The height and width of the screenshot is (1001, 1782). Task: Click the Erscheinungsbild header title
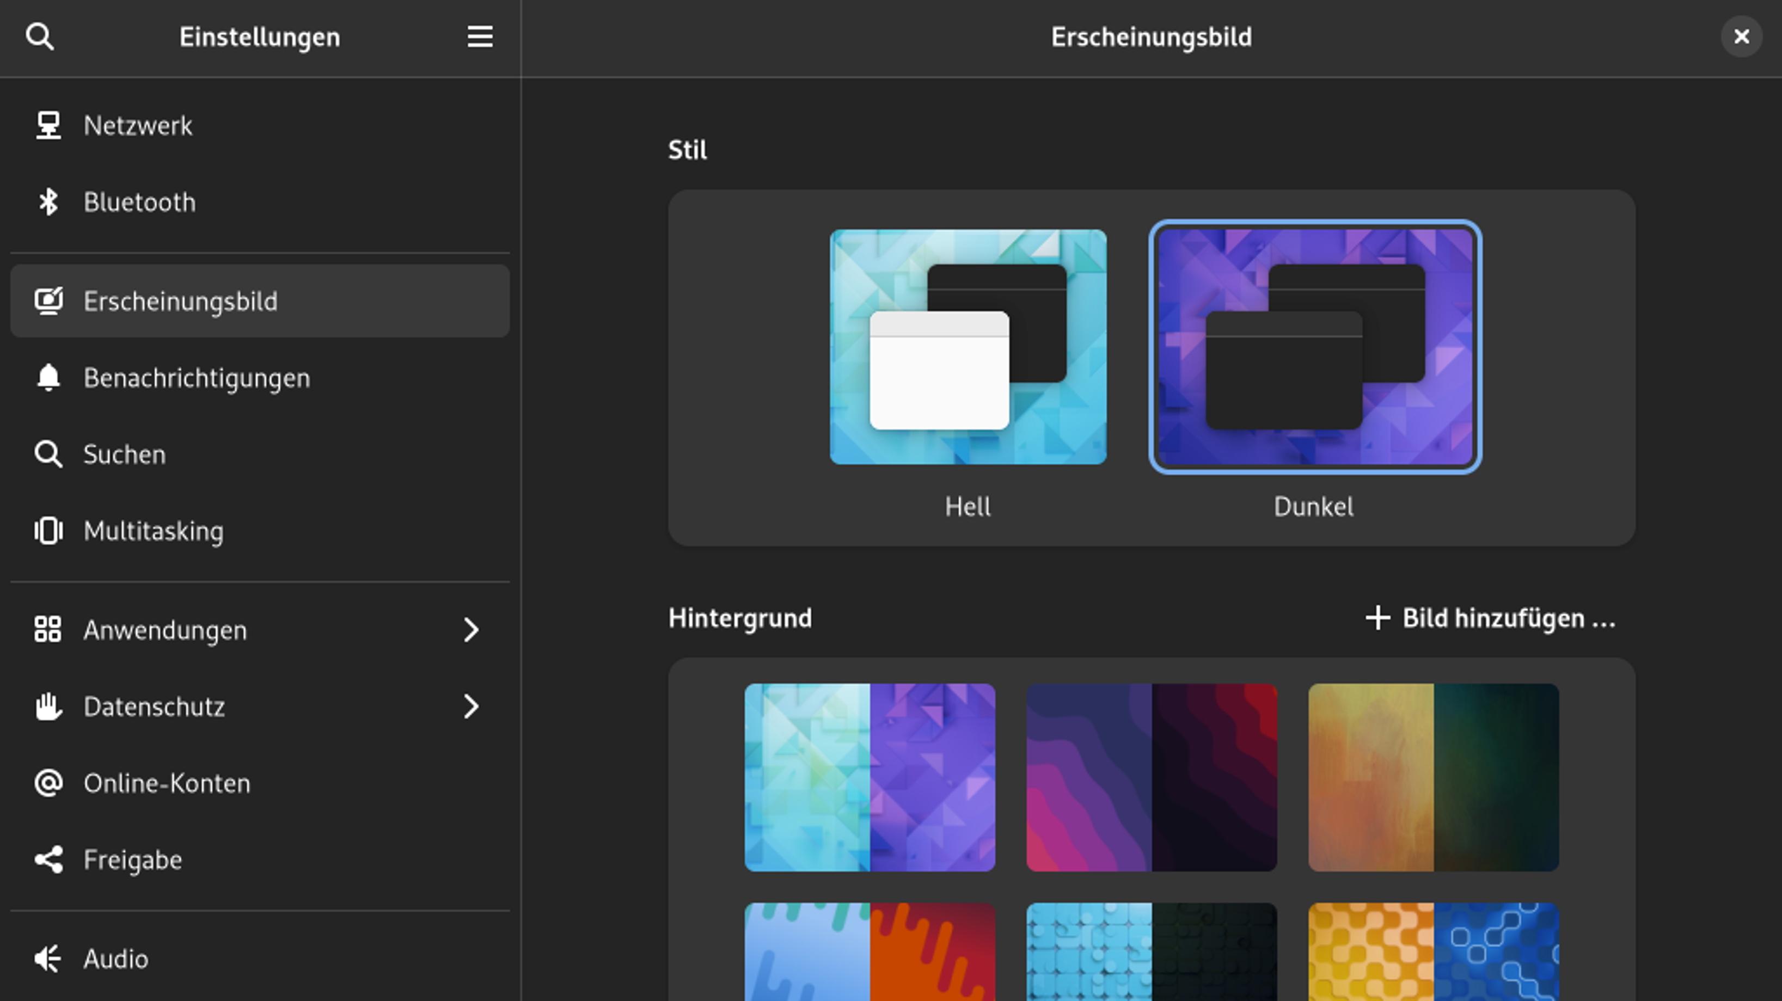tap(1151, 36)
